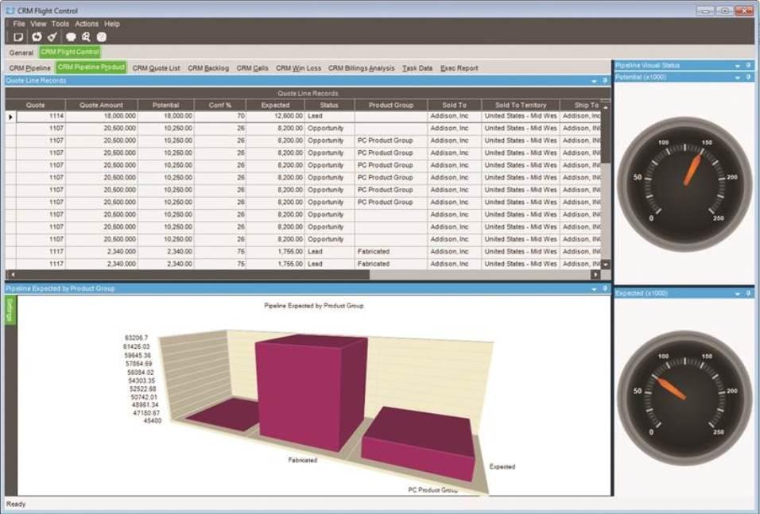
Task: Toggle pin on Quote Line Records panel
Action: (x=604, y=81)
